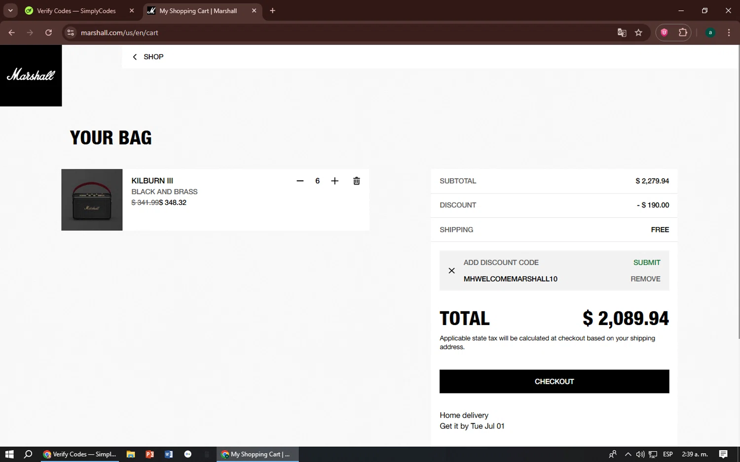Go forward one page in browser
The image size is (740, 462).
click(30, 33)
